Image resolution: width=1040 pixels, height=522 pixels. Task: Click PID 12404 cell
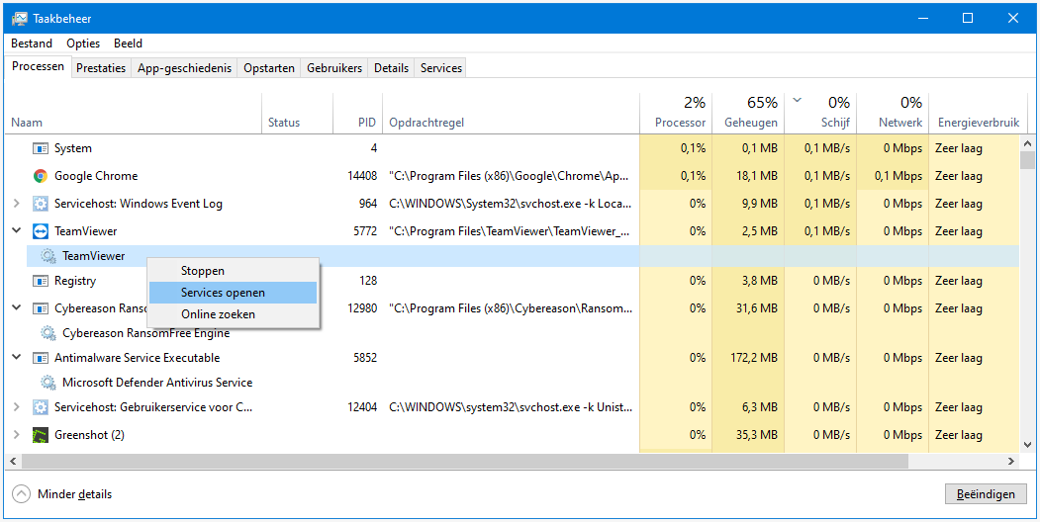point(362,407)
